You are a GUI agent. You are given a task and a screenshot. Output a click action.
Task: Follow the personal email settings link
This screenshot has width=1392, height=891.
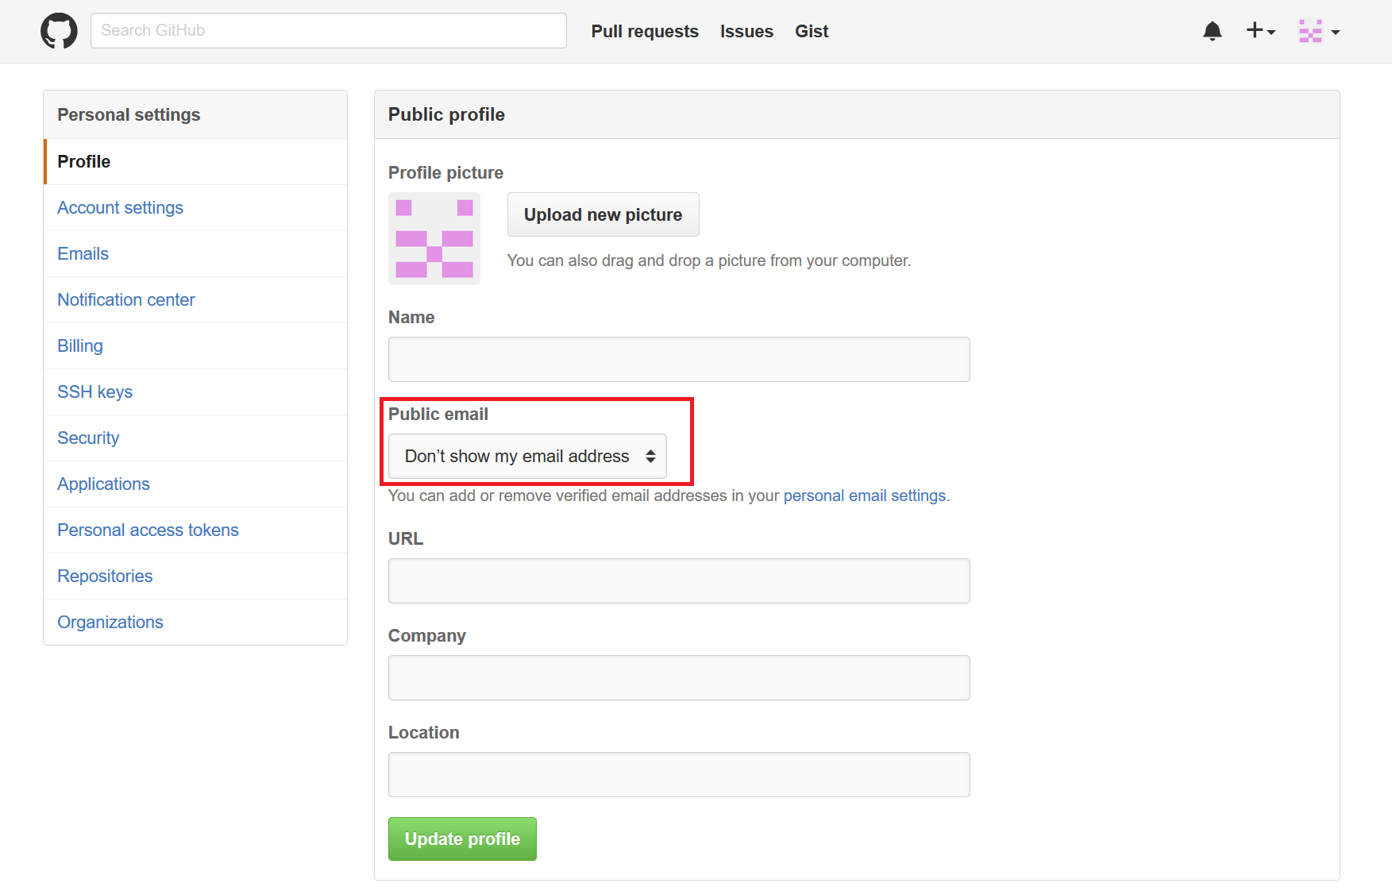[865, 496]
